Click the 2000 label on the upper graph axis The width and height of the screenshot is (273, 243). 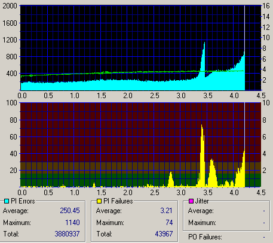(10, 6)
